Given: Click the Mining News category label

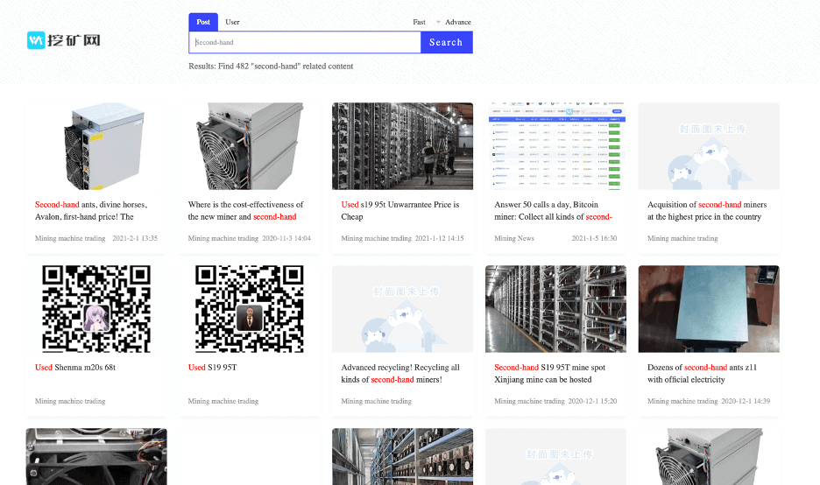Looking at the screenshot, I should (514, 238).
